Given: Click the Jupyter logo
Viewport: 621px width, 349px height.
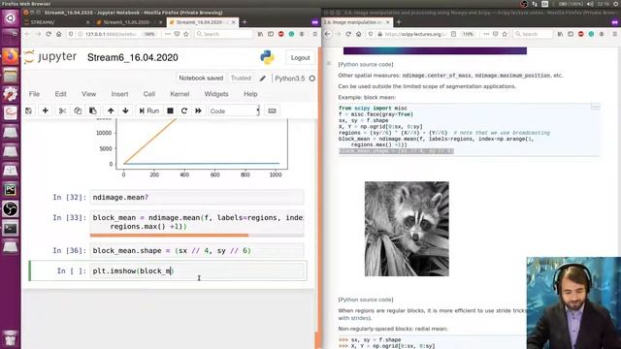Looking at the screenshot, I should [49, 57].
